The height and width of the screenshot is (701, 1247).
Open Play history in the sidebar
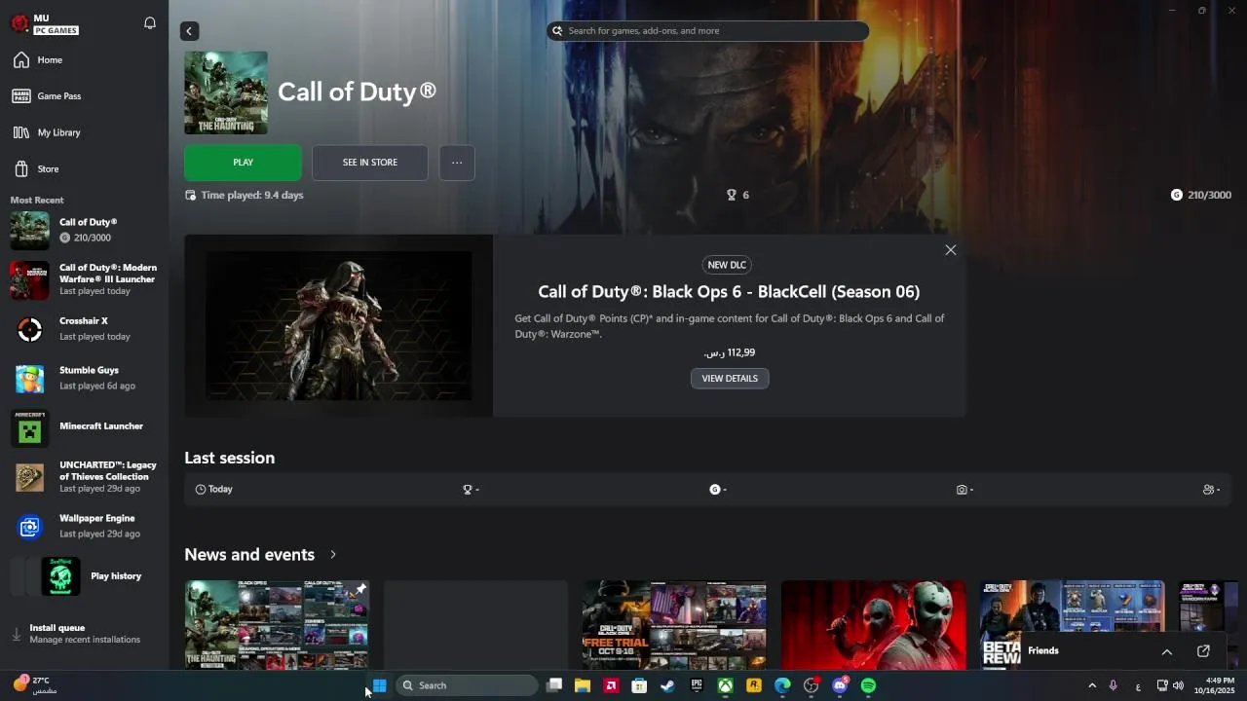tap(84, 576)
